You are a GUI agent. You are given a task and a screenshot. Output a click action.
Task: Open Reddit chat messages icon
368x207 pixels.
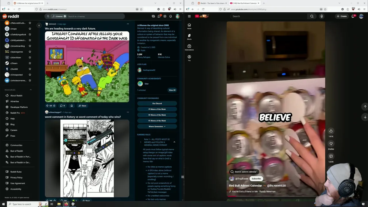(159, 16)
